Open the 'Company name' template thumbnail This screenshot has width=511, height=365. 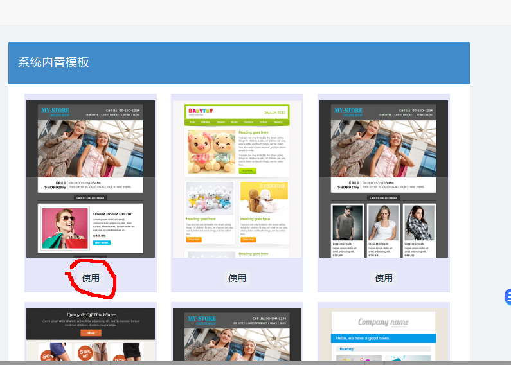[384, 335]
